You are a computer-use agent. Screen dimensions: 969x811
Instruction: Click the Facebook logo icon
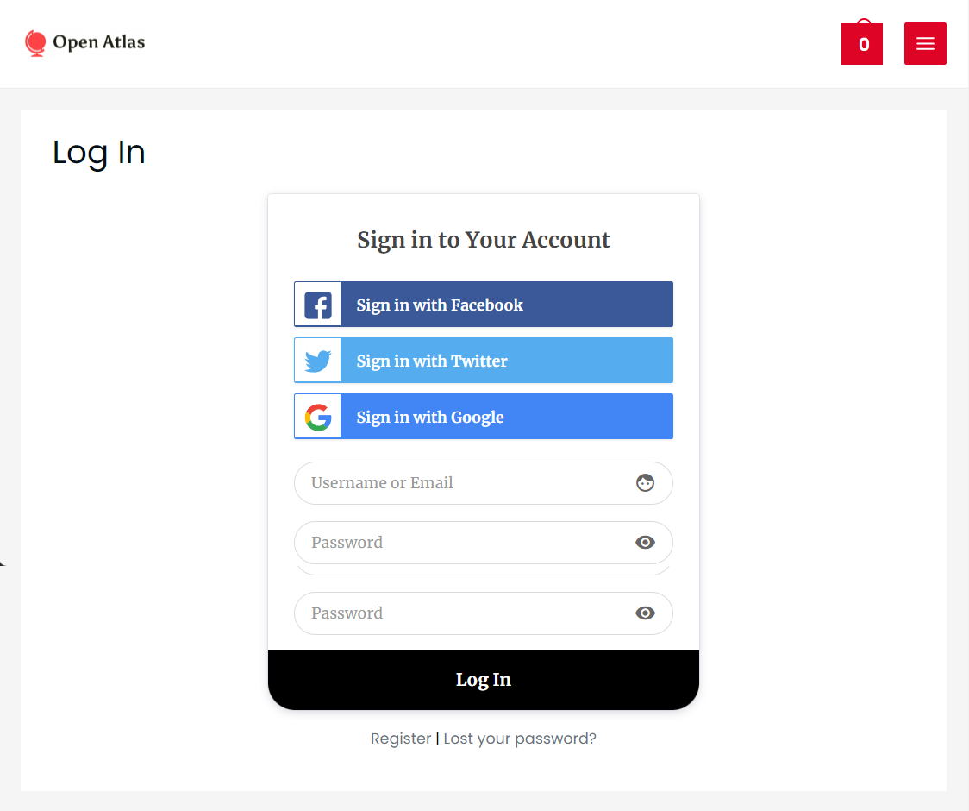click(318, 305)
